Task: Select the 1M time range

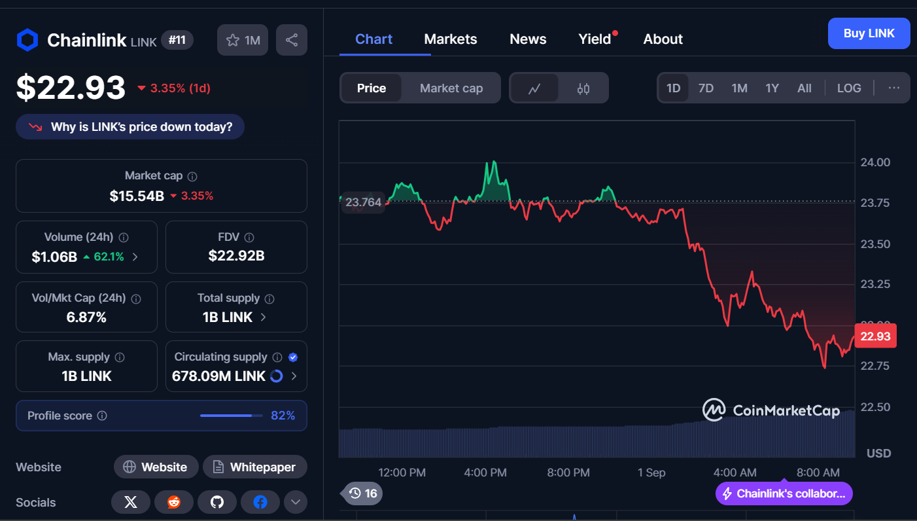Action: 739,88
